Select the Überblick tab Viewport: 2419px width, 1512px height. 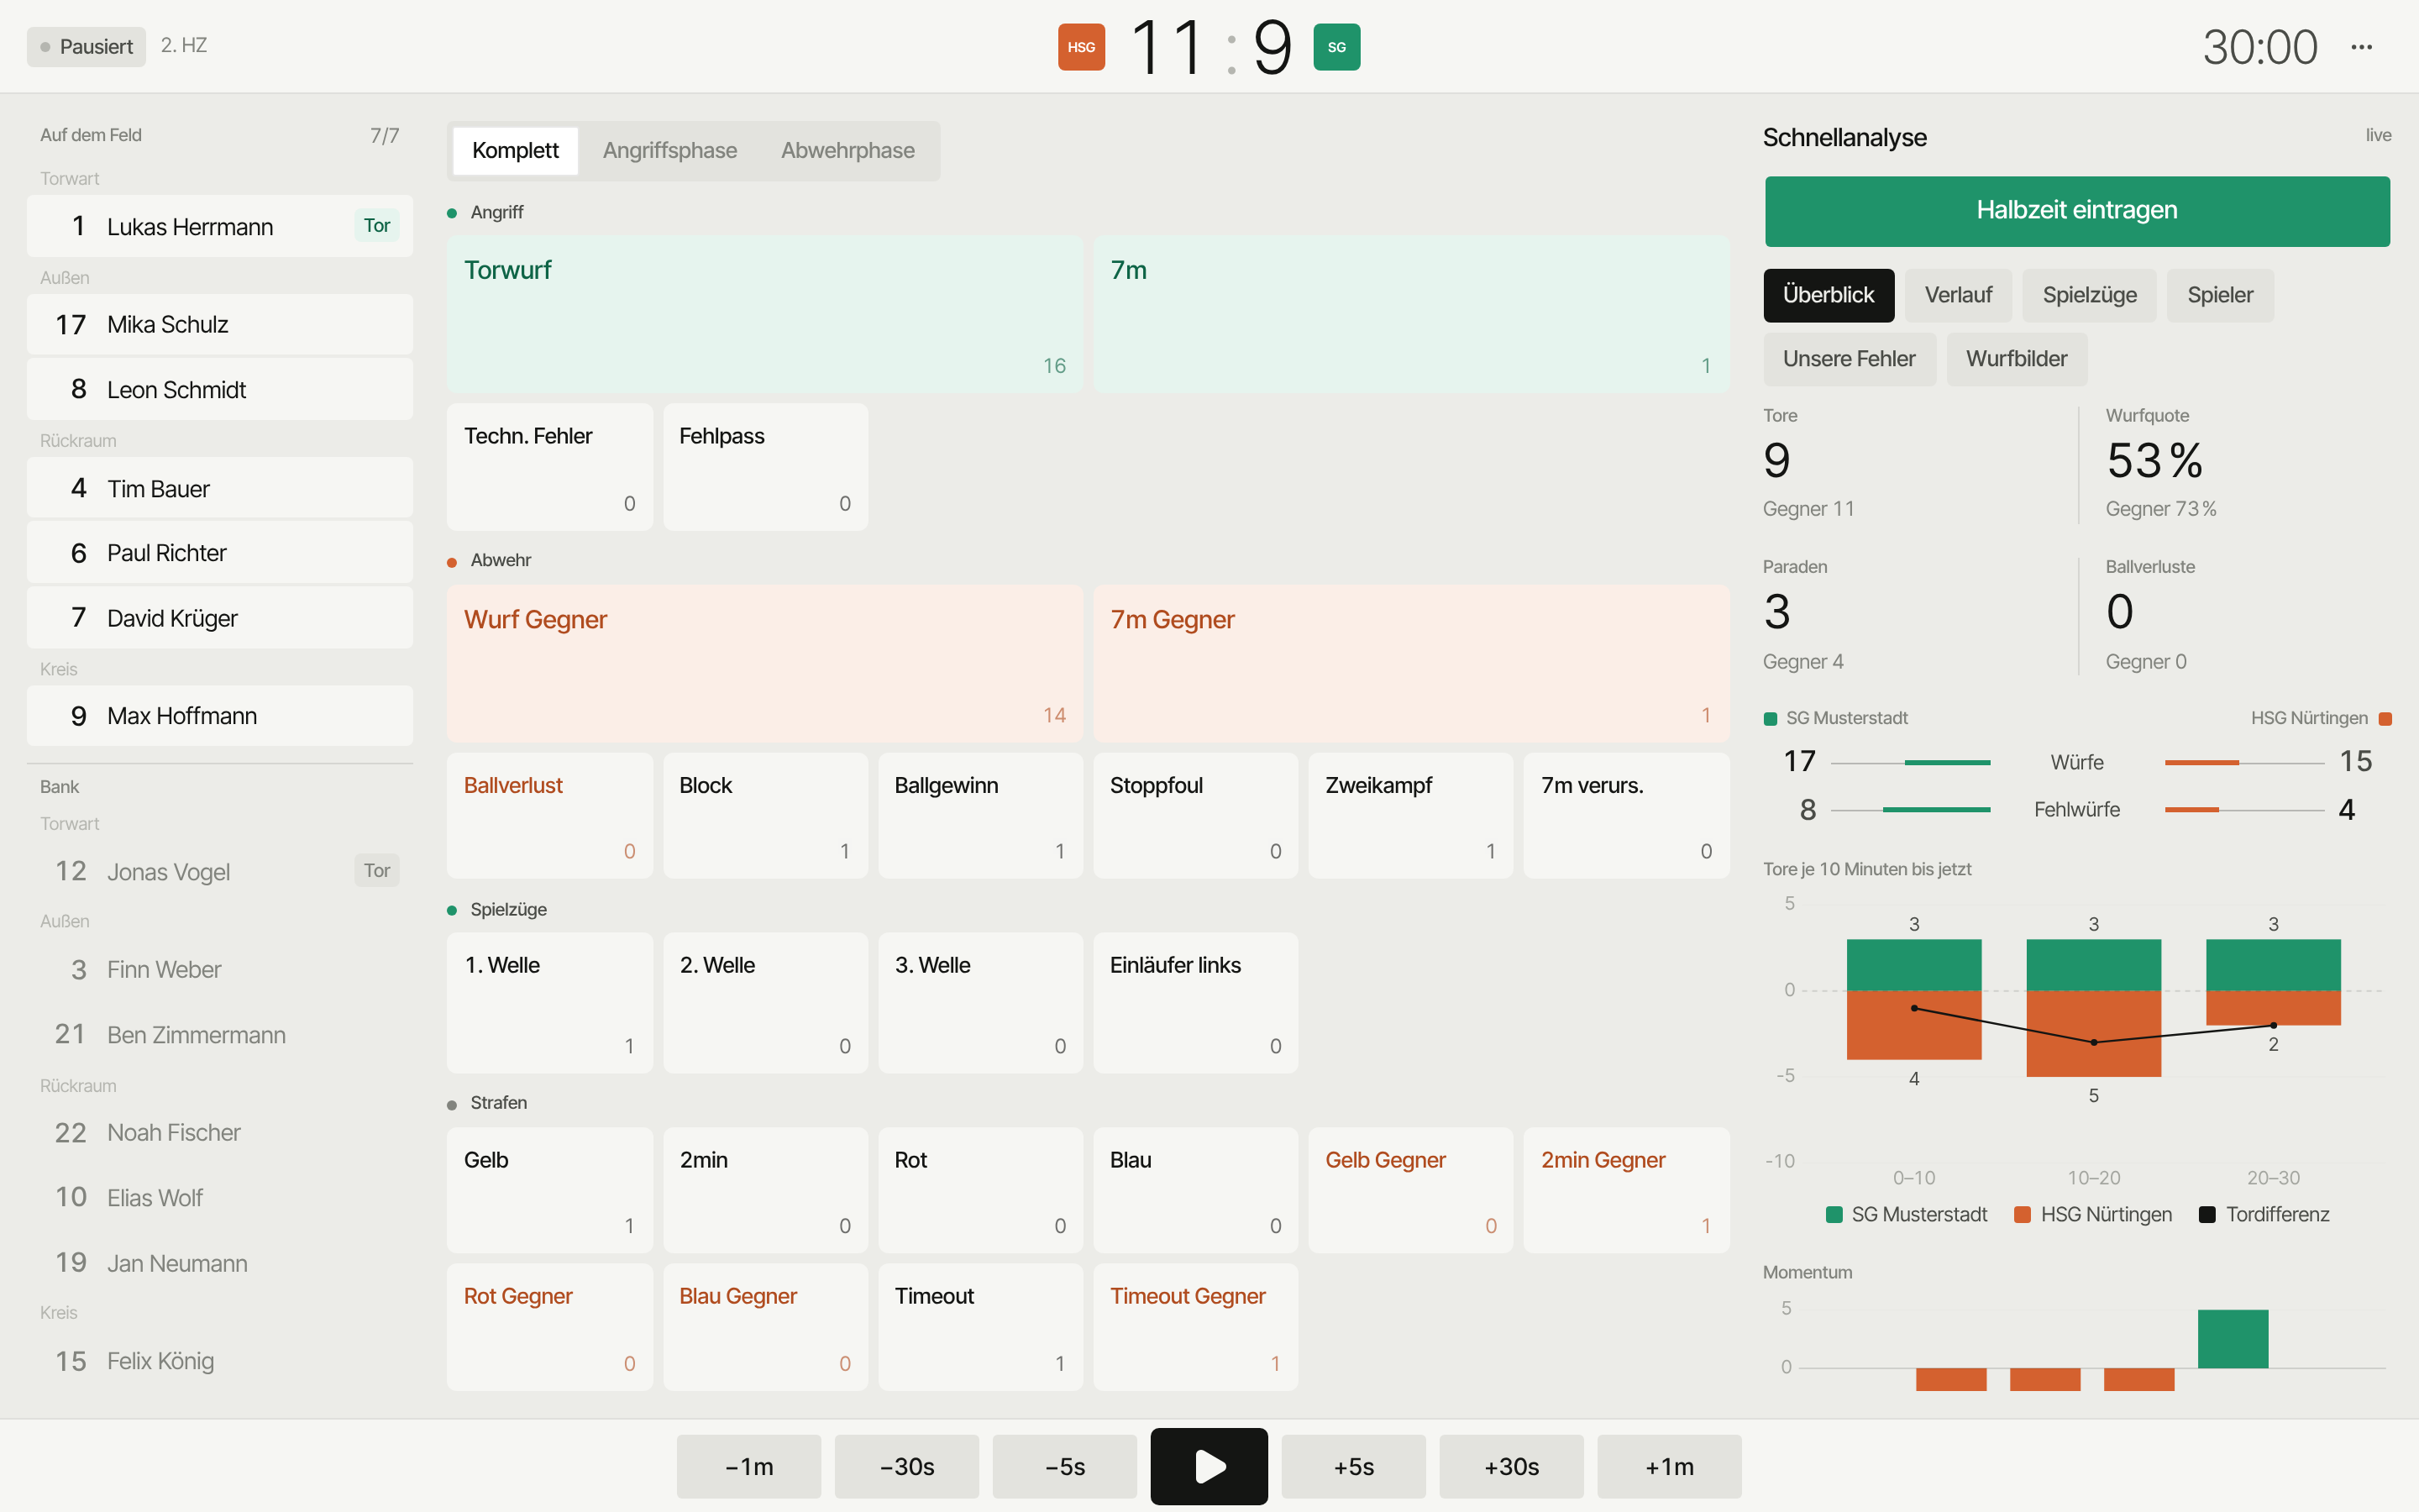(x=1829, y=295)
